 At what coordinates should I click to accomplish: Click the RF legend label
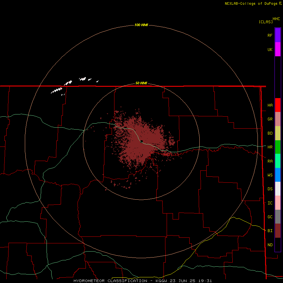tap(270, 35)
